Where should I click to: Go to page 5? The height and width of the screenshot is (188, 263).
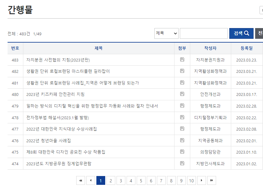coord(141,180)
